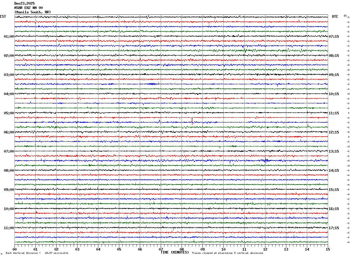This screenshot has height=257, width=351.
Task: Click the 08:15 UTC time label
Action: (x=334, y=56)
